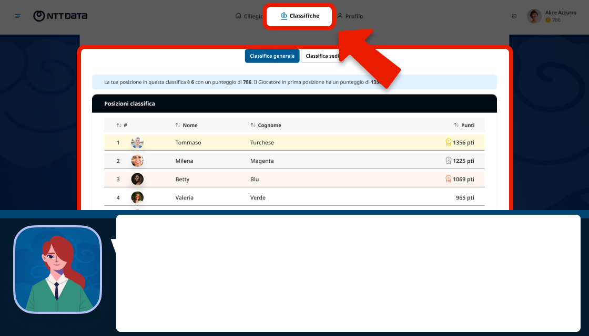Screen dimensions: 589x336
Task: Click the silver medal icon for Milena
Action: click(448, 161)
